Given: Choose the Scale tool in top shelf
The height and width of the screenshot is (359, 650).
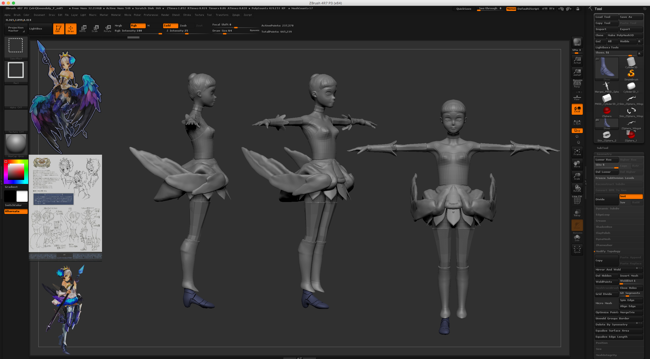Looking at the screenshot, I should [x=95, y=29].
